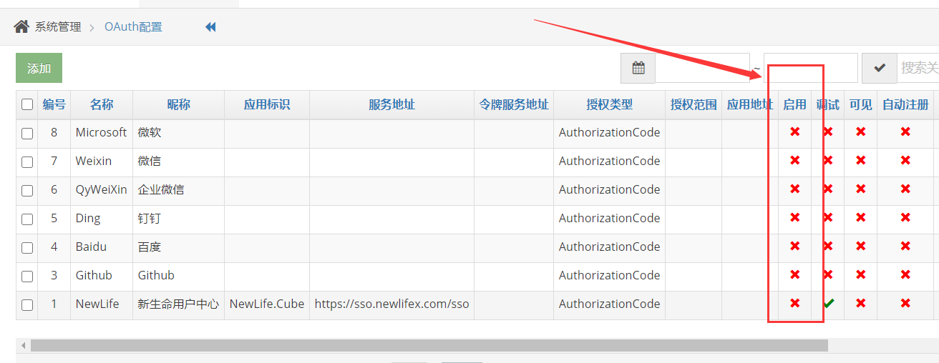Check the checkbox for Github row
This screenshot has height=363, width=939.
27,277
